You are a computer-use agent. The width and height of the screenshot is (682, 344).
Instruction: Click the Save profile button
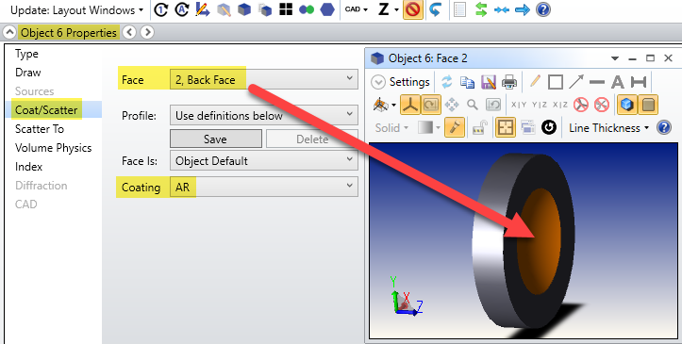(x=216, y=139)
